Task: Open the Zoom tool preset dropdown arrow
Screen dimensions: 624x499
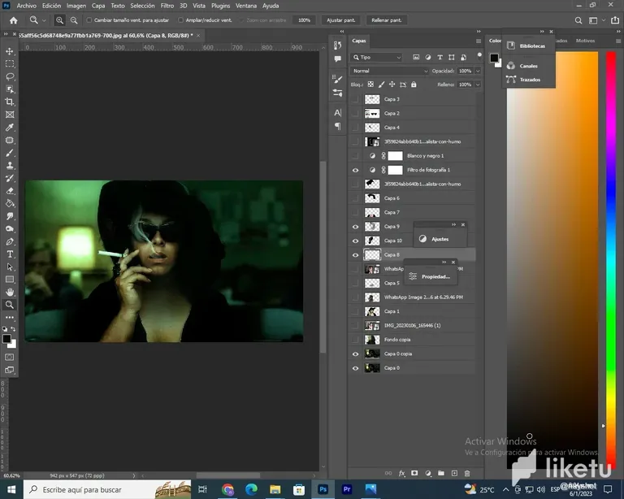Action: 44,20
